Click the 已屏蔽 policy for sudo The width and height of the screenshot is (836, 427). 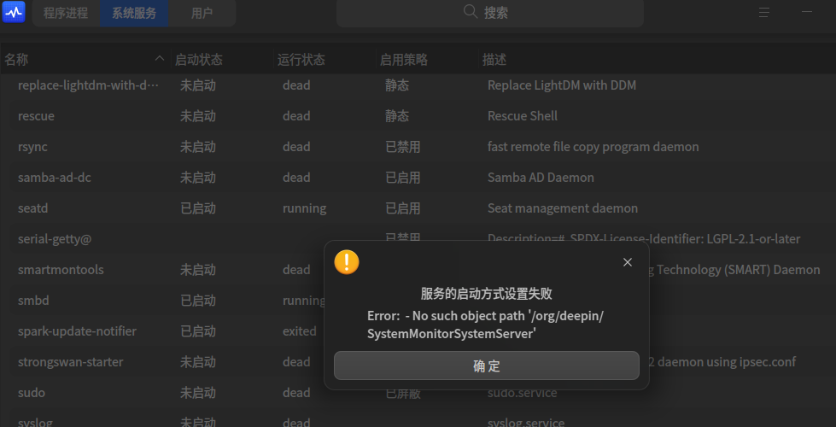click(402, 394)
